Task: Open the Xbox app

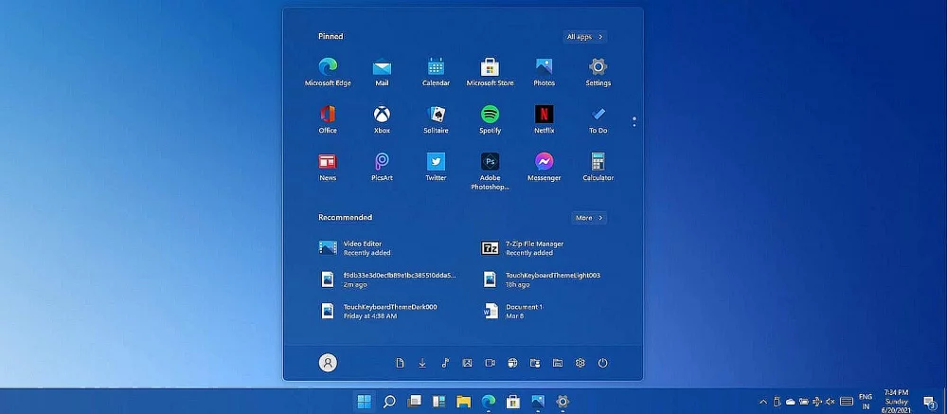Action: 382,119
